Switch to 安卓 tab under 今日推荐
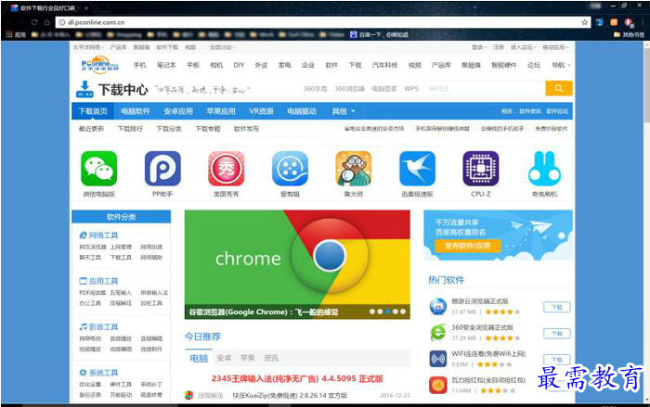 (x=224, y=358)
